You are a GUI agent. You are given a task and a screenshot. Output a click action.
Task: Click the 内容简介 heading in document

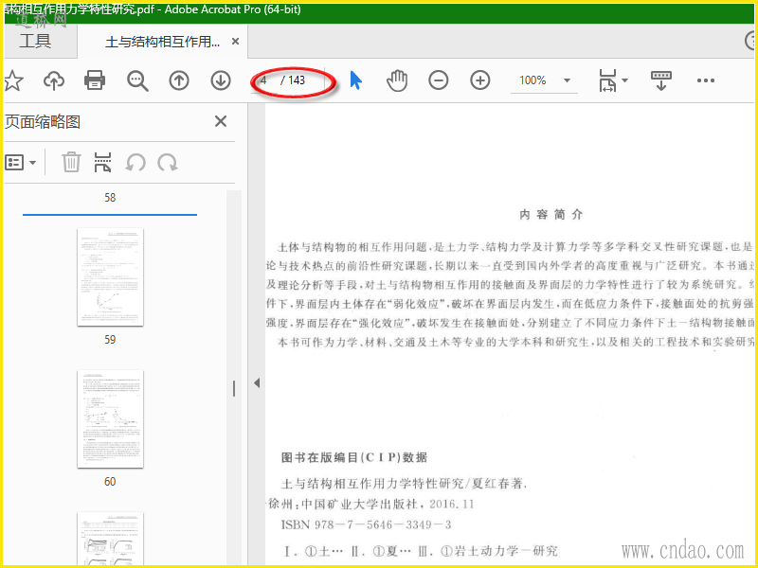551,215
